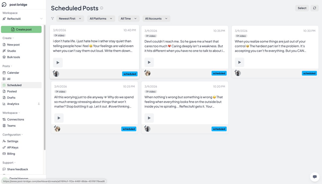
Task: Click scheduled badge on 10:30 PM post
Action: point(309,73)
